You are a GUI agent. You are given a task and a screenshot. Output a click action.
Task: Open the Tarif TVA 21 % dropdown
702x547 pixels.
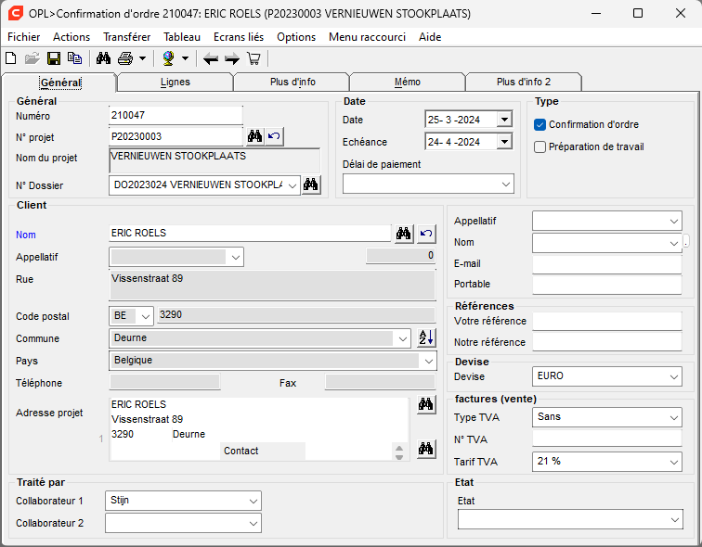click(x=674, y=462)
